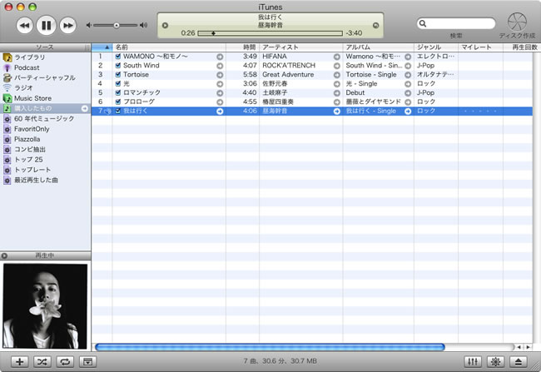This screenshot has height=372, width=541.
Task: Sort by アルバム column header
Action: coord(379,47)
